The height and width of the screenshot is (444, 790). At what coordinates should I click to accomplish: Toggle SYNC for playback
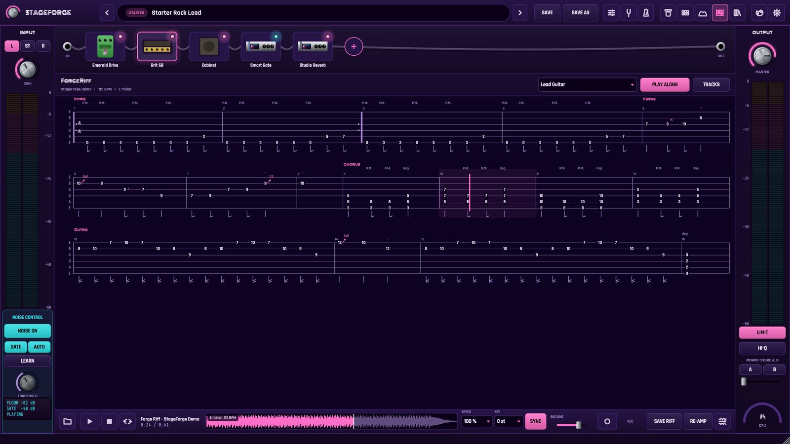(x=536, y=421)
